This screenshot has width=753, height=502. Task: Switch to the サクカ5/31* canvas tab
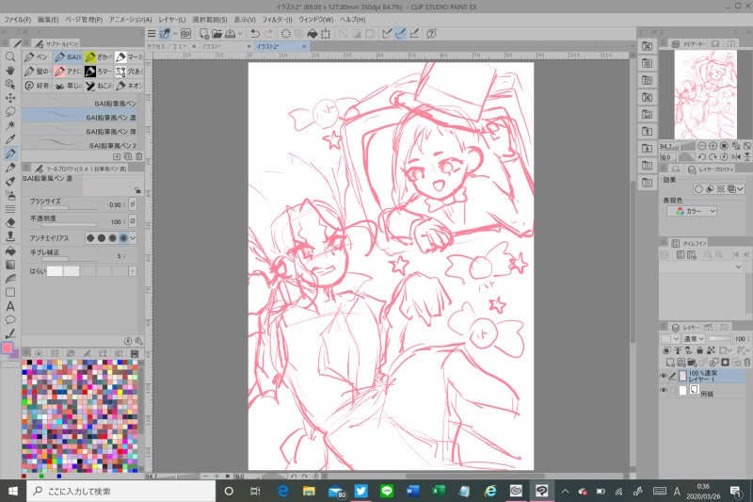click(171, 46)
